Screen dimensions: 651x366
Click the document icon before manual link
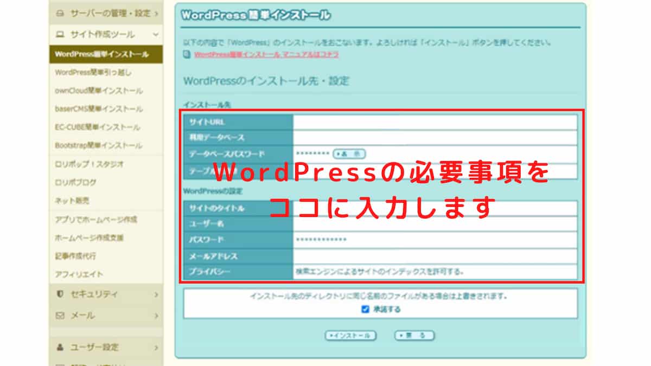click(187, 54)
